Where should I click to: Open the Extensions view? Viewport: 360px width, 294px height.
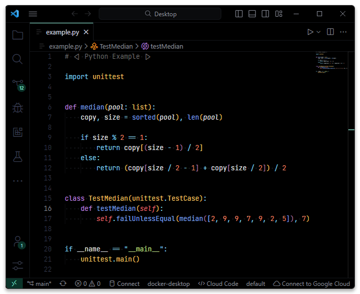pyautogui.click(x=18, y=132)
